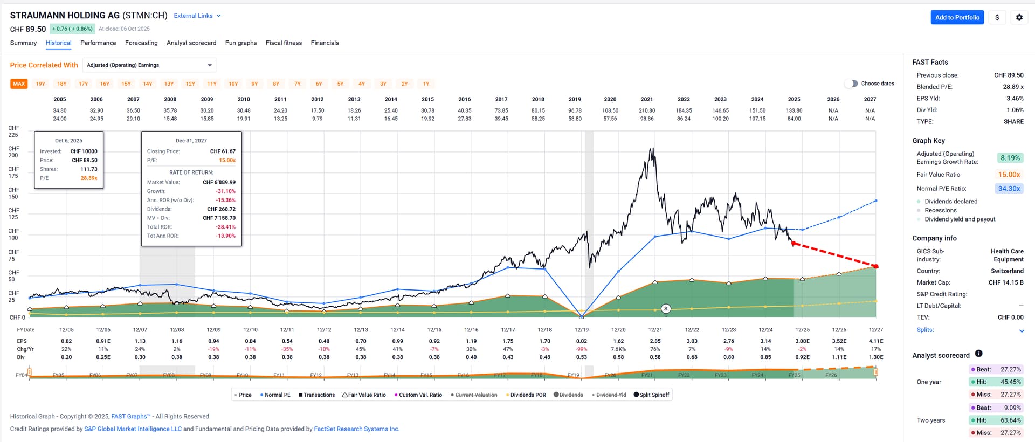This screenshot has height=442, width=1035.
Task: Enable the Choose dates switch
Action: pos(851,84)
